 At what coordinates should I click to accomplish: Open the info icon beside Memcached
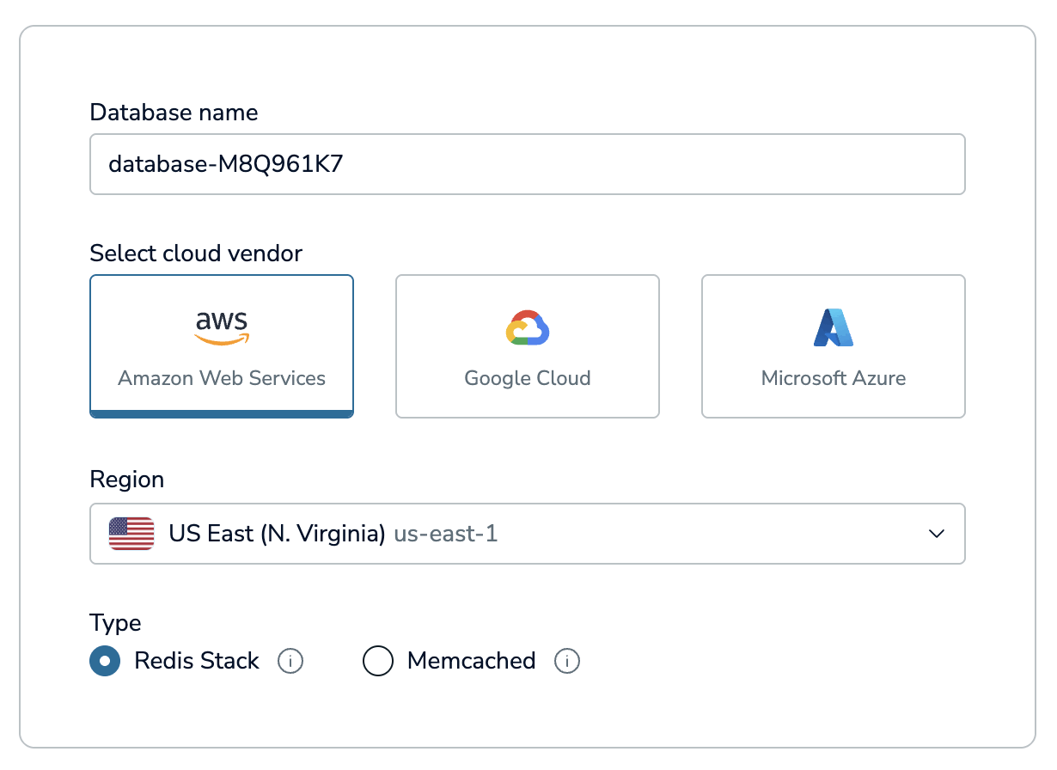pyautogui.click(x=567, y=661)
